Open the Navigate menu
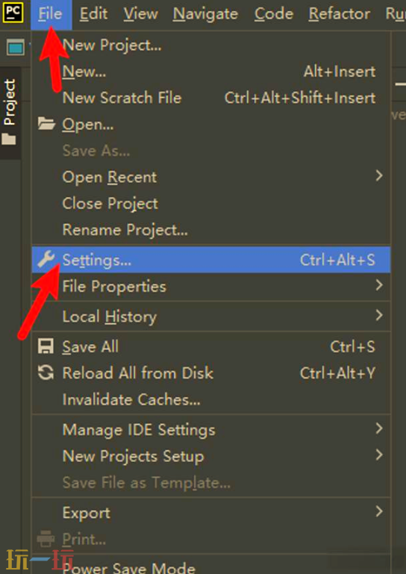 coord(205,14)
